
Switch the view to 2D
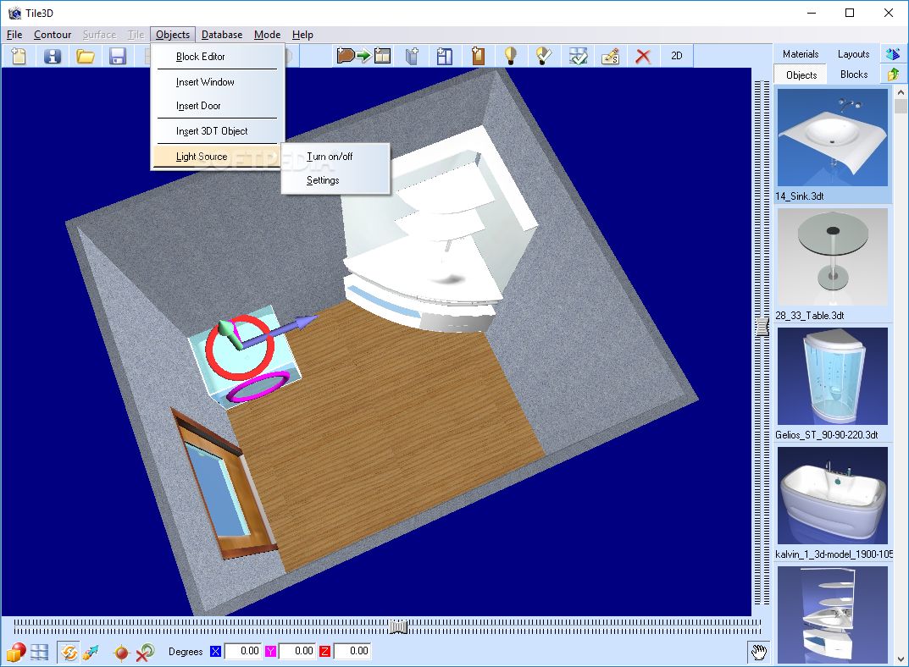[677, 56]
